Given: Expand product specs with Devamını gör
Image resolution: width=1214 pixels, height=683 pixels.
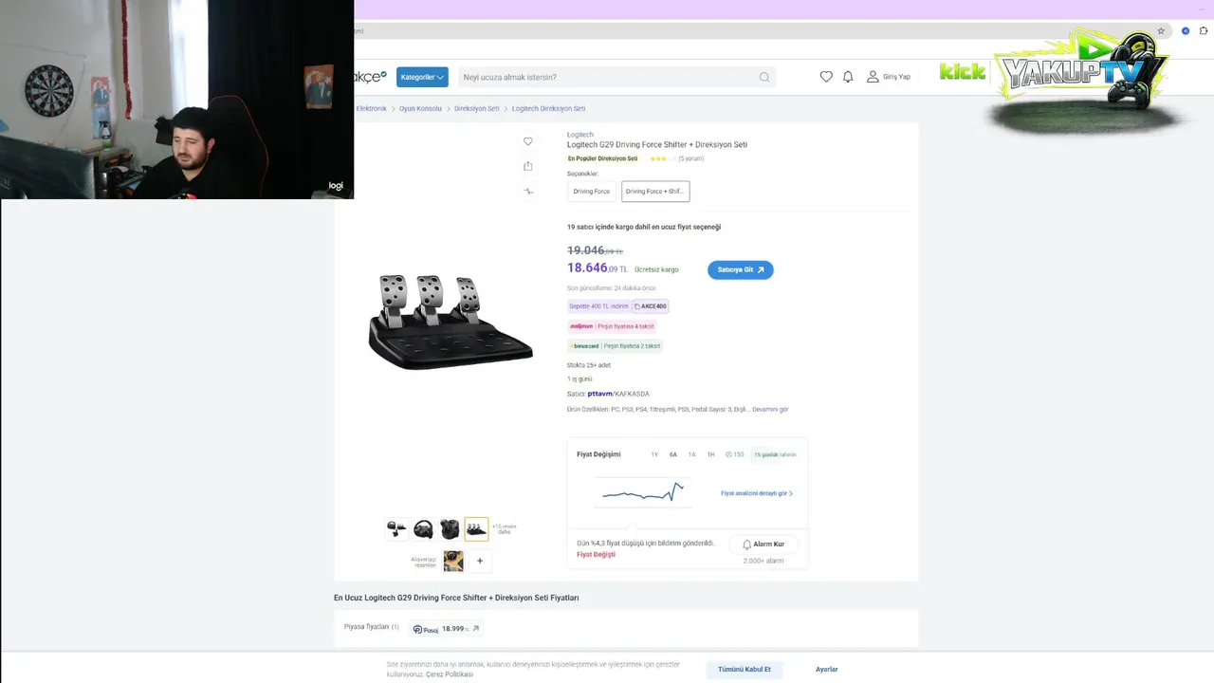Looking at the screenshot, I should pyautogui.click(x=770, y=410).
